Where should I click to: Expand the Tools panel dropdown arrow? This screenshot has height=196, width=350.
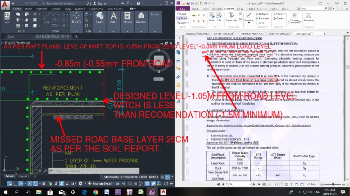[7, 25]
